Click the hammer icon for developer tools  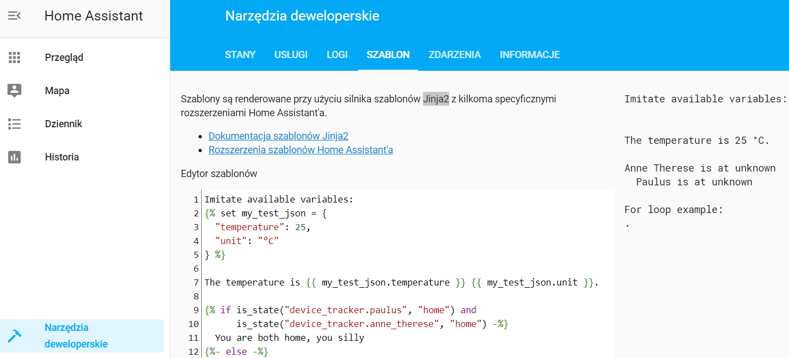14,336
